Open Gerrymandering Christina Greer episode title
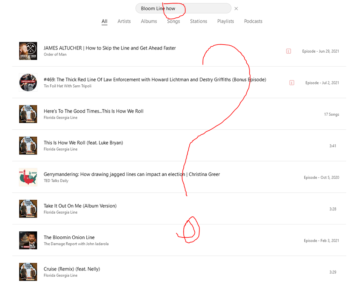 (x=132, y=174)
